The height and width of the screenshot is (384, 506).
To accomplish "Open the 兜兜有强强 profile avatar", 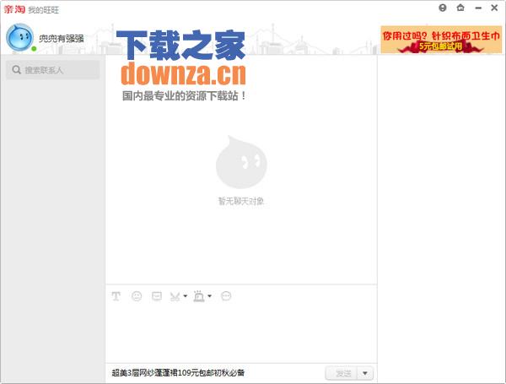I will click(19, 37).
